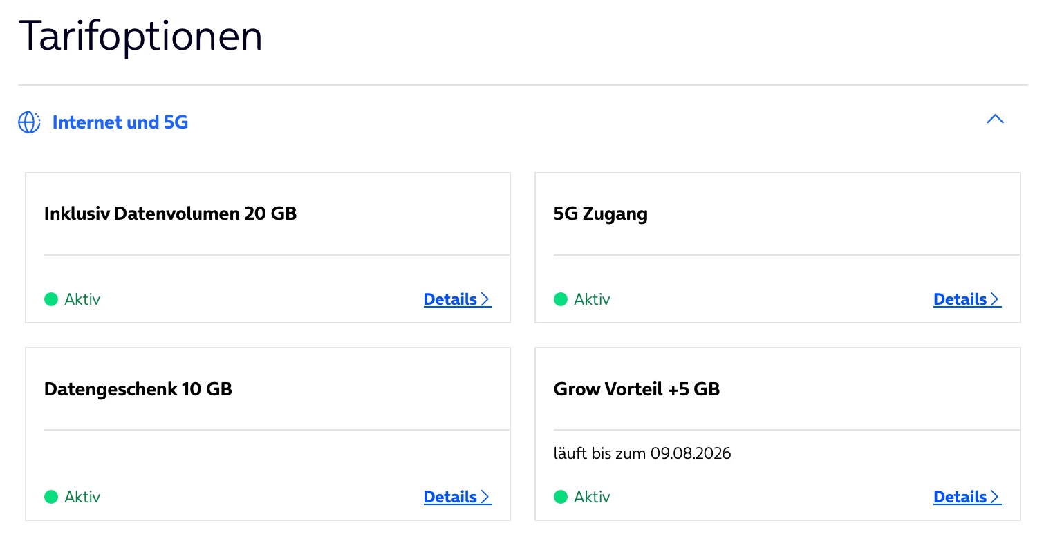The image size is (1044, 539).
Task: Click the arrow icon next to 5G Zugang Details
Action: (995, 299)
